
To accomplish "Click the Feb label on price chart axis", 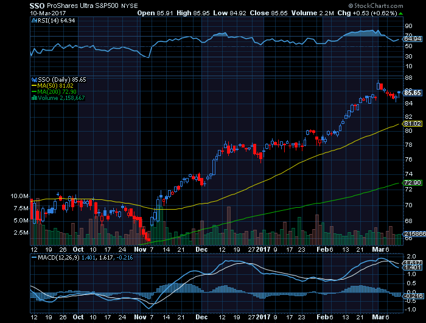I will 323,249.
